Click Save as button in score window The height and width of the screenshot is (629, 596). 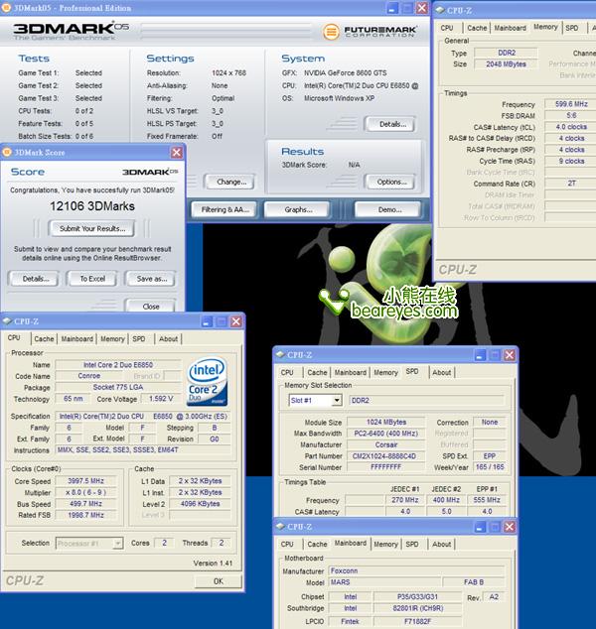[151, 279]
